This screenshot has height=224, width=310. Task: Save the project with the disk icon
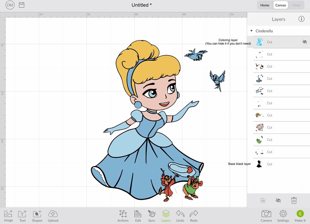21,5
